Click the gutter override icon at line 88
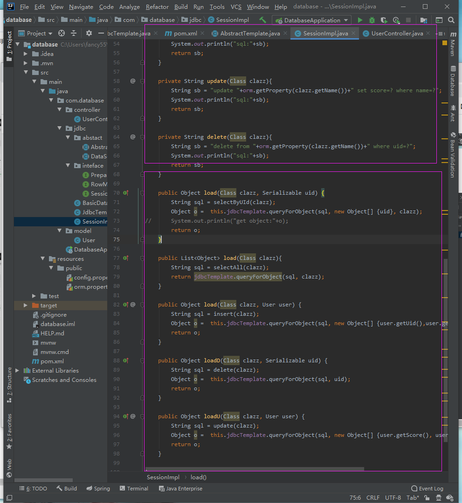Viewport: 462px width, 503px height. pyautogui.click(x=125, y=360)
